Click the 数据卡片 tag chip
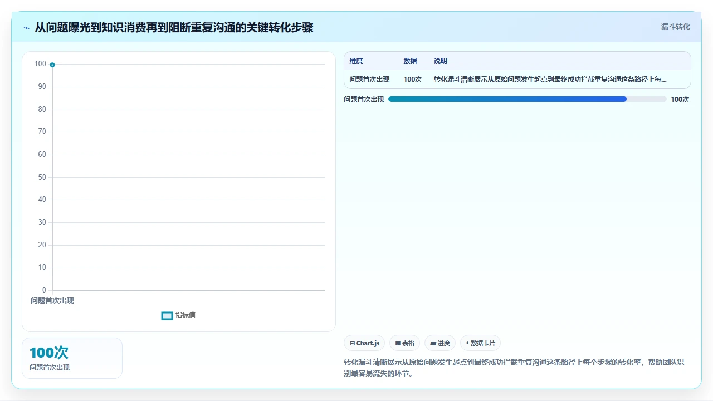The height and width of the screenshot is (401, 713). click(x=481, y=343)
